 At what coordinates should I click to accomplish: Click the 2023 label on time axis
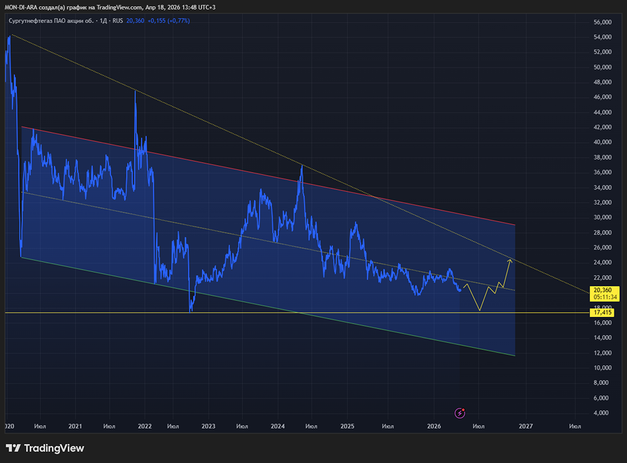pyautogui.click(x=208, y=426)
